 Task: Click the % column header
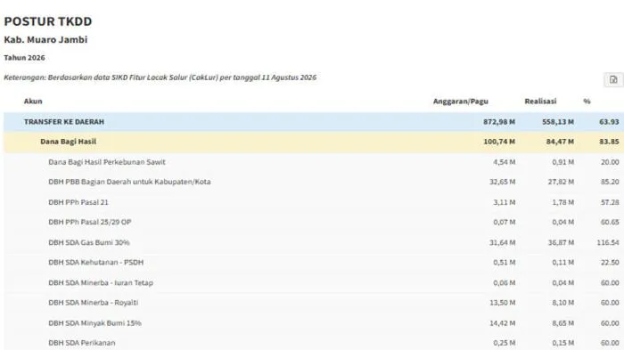click(x=587, y=101)
